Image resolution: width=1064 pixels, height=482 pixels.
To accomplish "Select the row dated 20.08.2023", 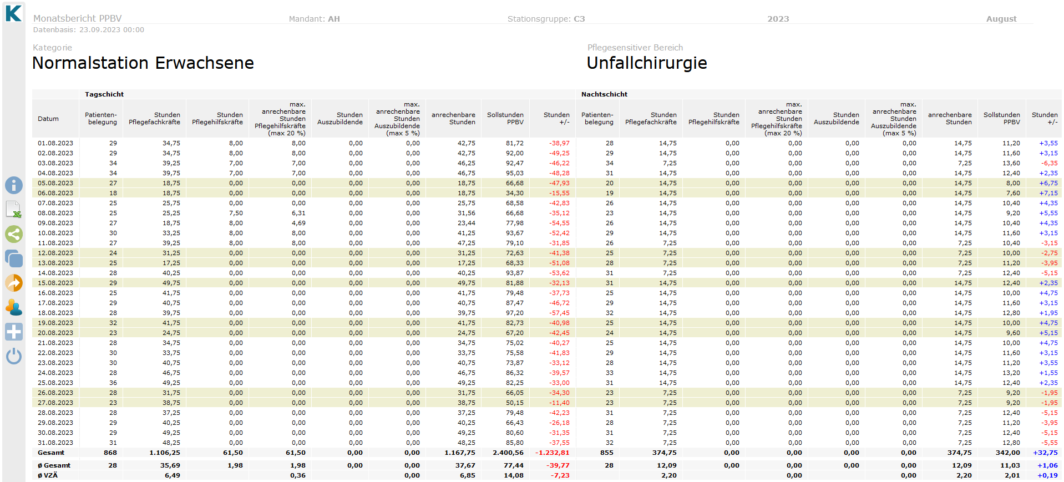I will point(546,333).
